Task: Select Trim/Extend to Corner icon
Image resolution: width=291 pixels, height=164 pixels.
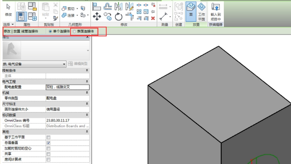Action: click(x=130, y=16)
